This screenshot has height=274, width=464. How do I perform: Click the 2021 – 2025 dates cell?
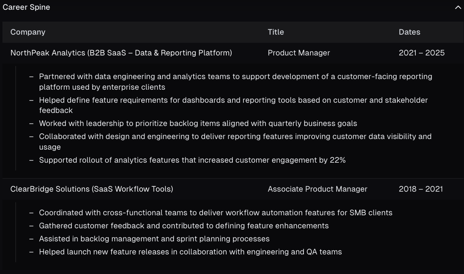(x=422, y=53)
